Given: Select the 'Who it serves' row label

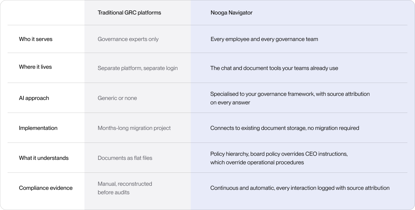Looking at the screenshot, I should (36, 39).
